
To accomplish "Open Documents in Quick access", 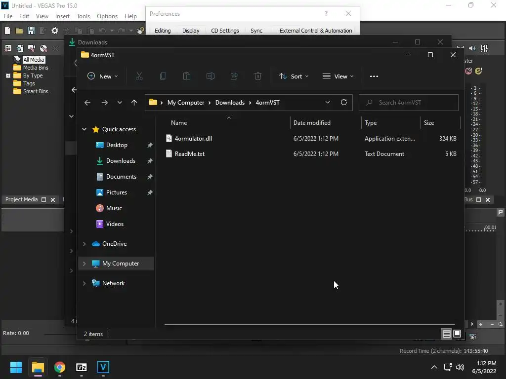I will click(121, 177).
